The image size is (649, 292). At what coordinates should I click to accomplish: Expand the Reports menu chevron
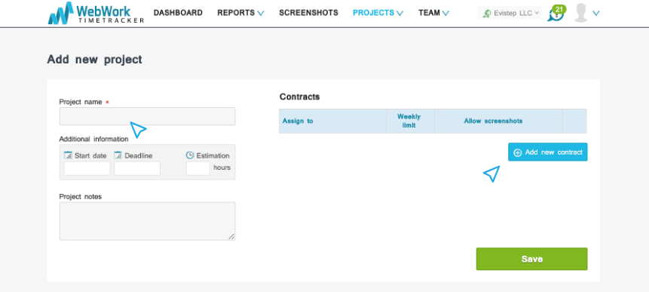260,14
